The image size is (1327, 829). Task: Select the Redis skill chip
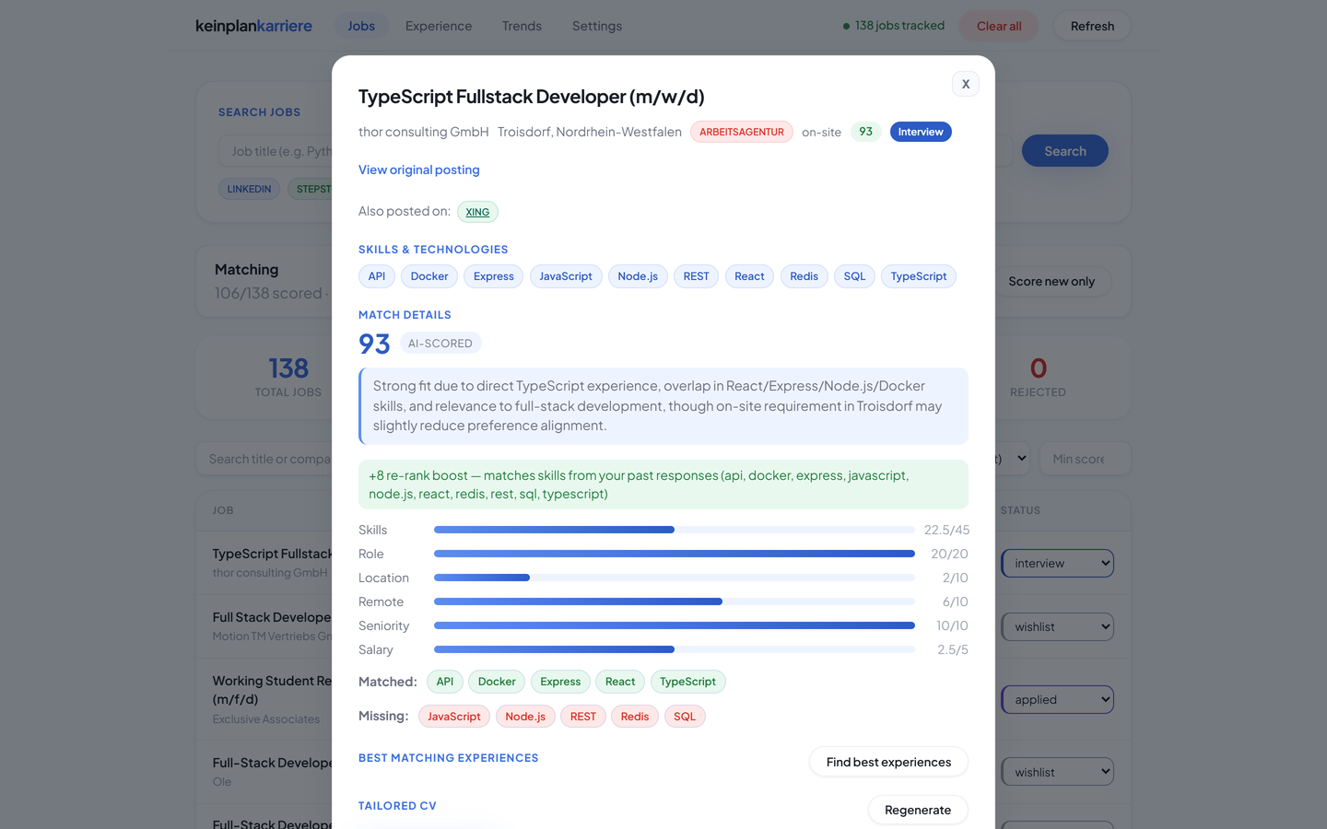(x=804, y=276)
